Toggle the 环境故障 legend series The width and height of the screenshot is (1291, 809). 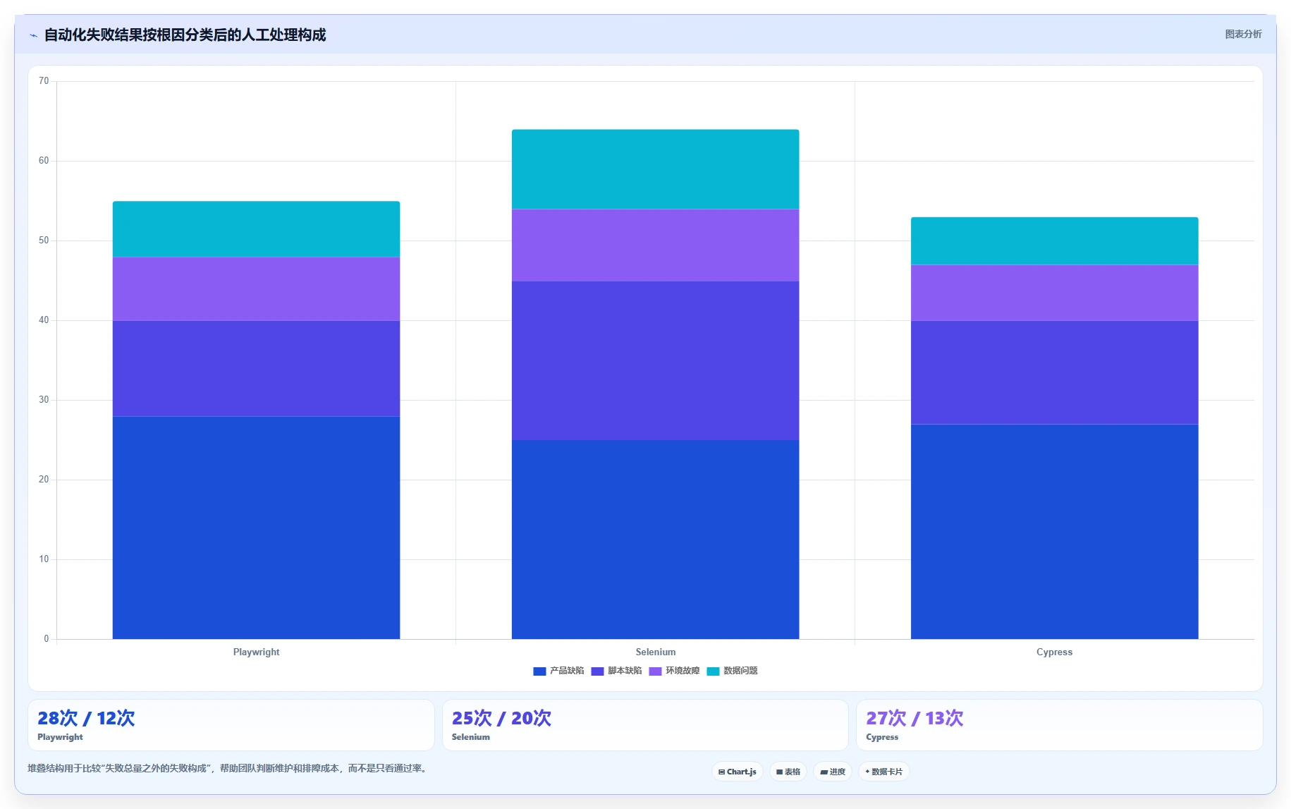pos(674,671)
